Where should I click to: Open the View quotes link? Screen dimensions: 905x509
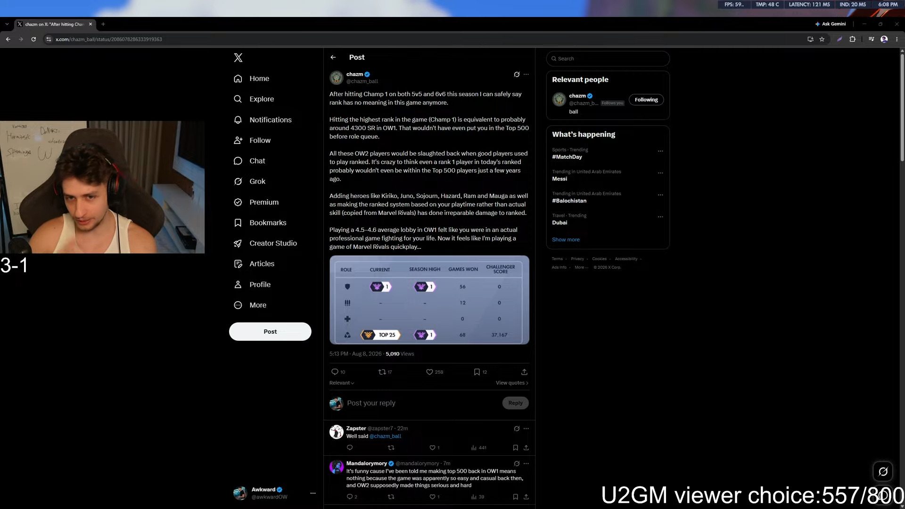tap(512, 383)
